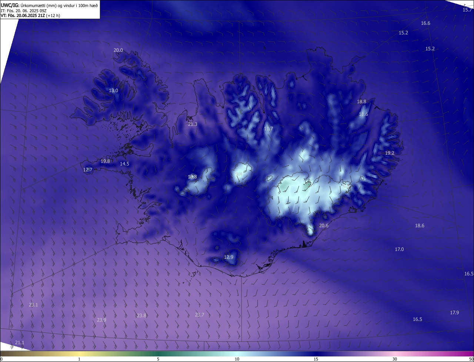474x362 pixels.
Task: Click the 12.9 value label
Action: (228, 257)
